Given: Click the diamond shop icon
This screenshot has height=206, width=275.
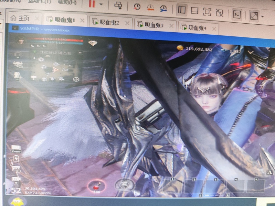Looking at the screenshot, I should (x=93, y=42).
